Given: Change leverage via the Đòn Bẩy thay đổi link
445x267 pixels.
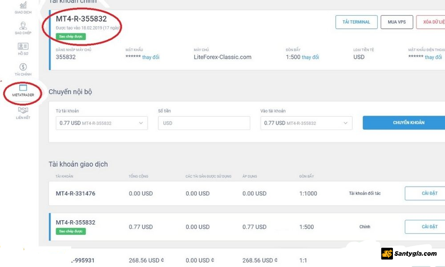Looking at the screenshot, I should point(310,57).
